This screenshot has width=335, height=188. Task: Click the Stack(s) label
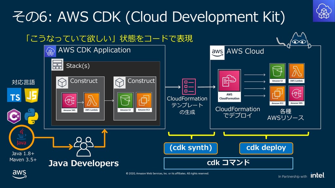(x=78, y=66)
